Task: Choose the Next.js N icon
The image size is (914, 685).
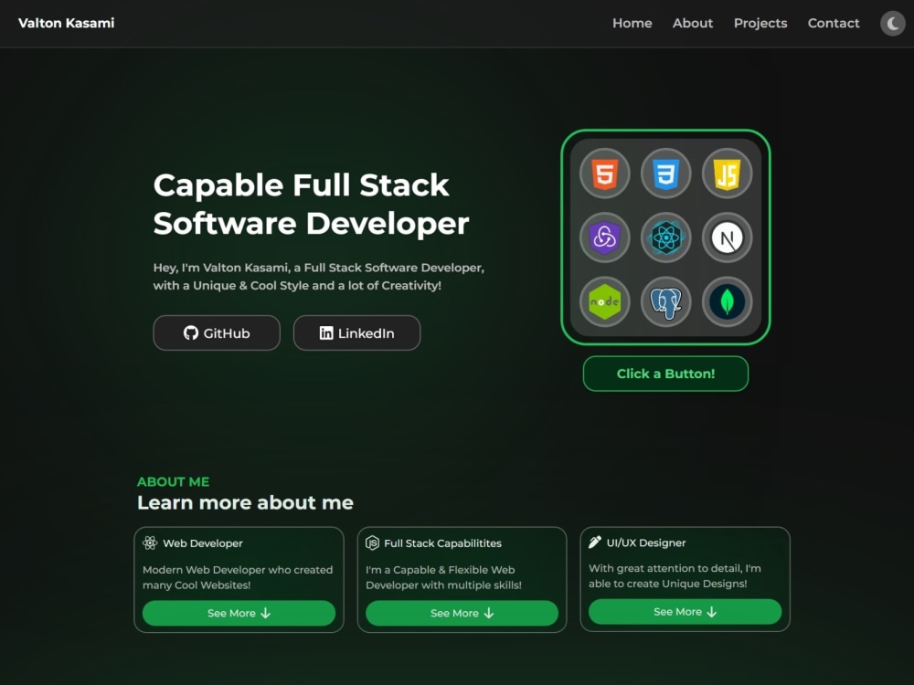Action: 727,237
